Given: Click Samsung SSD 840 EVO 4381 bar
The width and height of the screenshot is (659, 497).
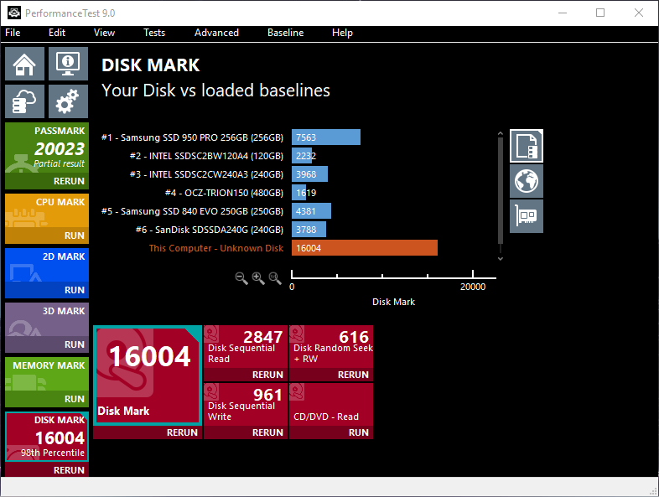Looking at the screenshot, I should pos(311,211).
